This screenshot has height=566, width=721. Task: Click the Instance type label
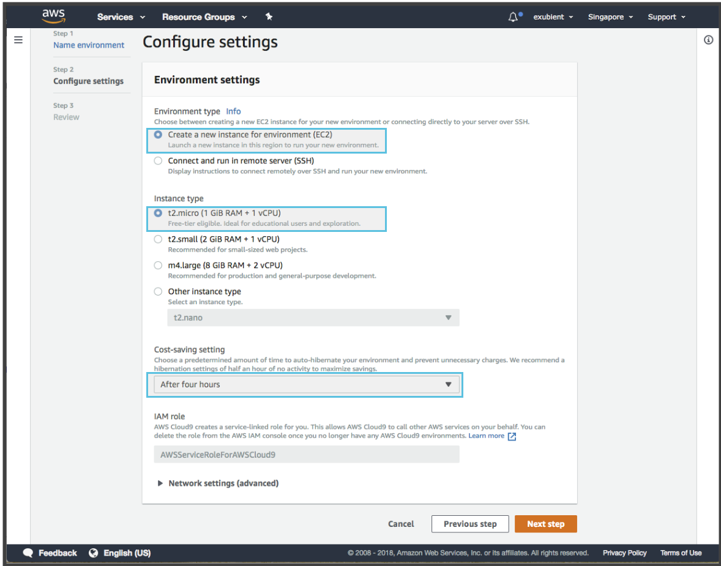tap(178, 199)
